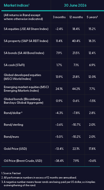Screen dimensions: 104x190
Task: Click SA property 12 months value 40.4%
Action: tap(76, 41)
